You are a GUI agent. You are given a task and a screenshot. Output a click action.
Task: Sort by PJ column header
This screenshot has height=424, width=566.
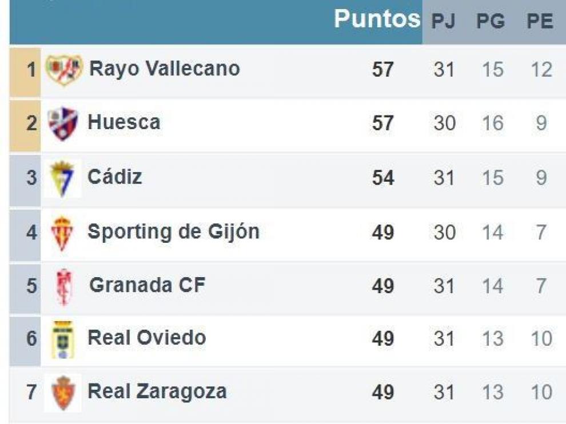pyautogui.click(x=443, y=21)
